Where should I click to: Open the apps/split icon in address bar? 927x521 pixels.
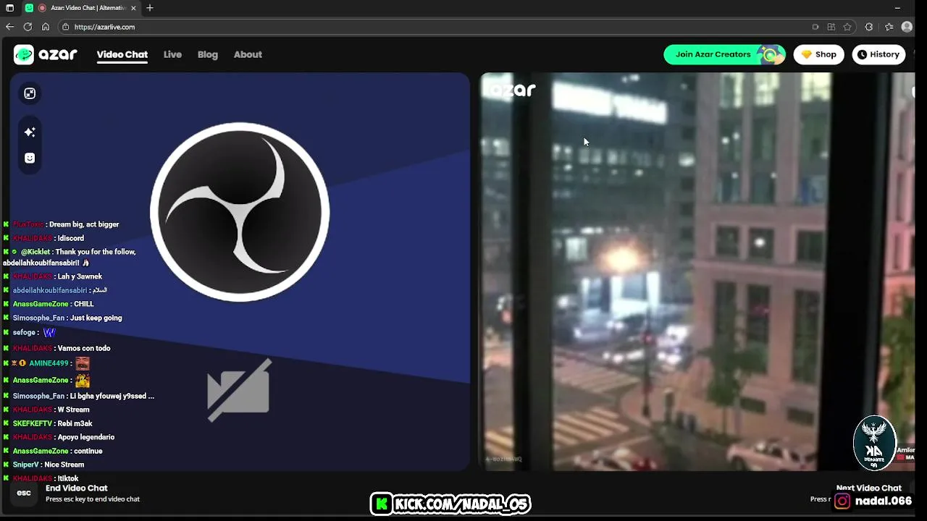(x=831, y=27)
